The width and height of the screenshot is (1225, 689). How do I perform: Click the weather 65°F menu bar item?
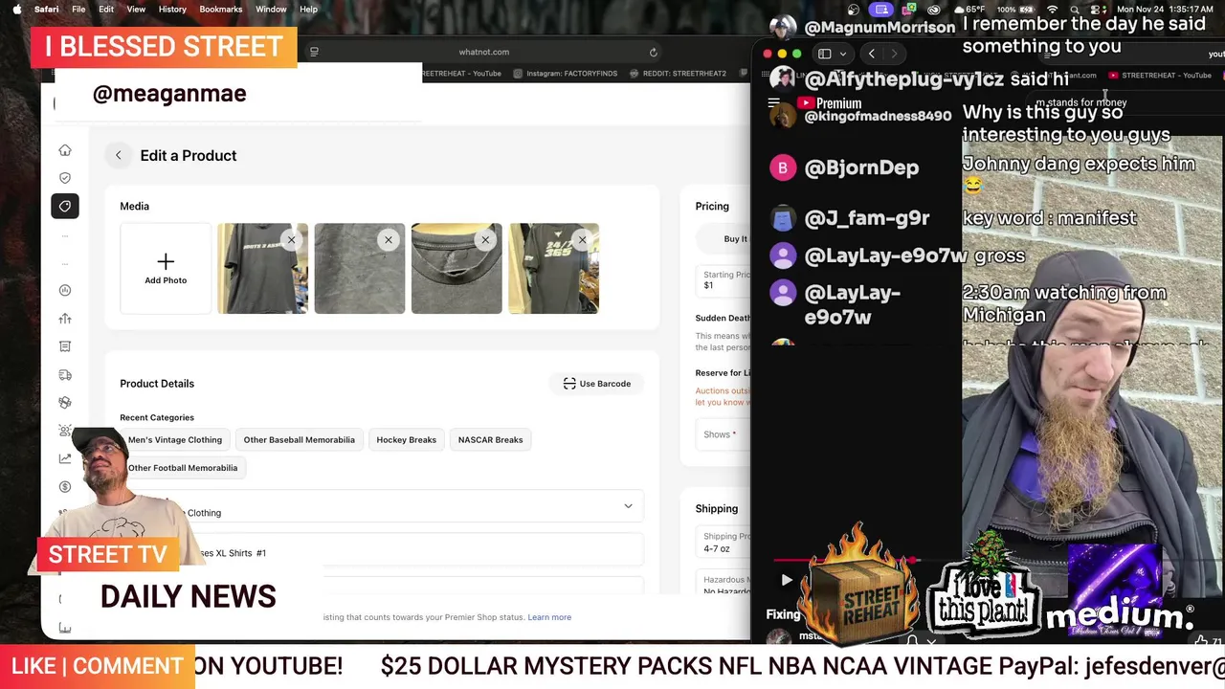(968, 10)
